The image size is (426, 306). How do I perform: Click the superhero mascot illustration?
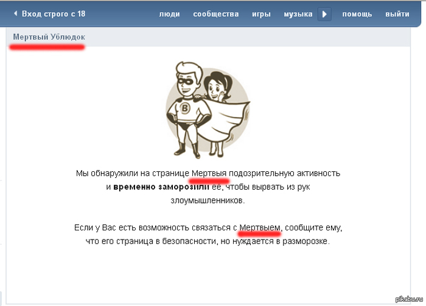pos(208,110)
